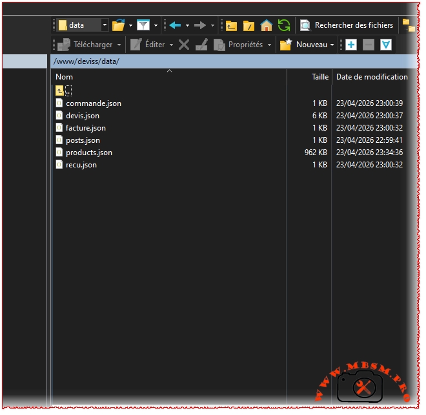
Task: Expand the Nouveau dropdown arrow
Action: tap(332, 45)
